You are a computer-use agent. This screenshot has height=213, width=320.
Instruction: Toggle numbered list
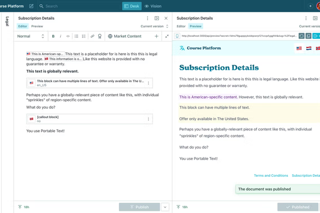[x=84, y=36]
